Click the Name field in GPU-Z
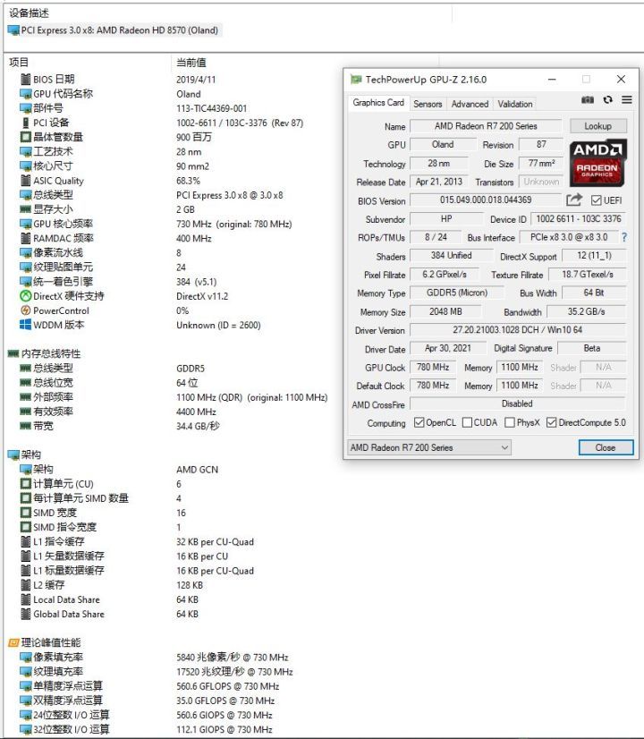This screenshot has width=644, height=739. click(486, 126)
